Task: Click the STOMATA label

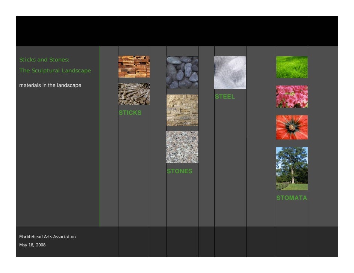Action: point(292,198)
